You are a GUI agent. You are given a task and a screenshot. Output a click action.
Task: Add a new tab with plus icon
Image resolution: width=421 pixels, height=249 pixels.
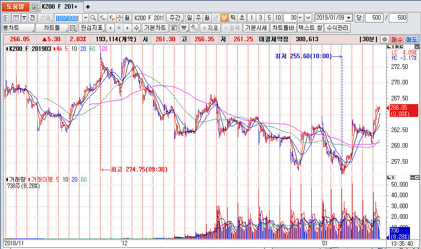pyautogui.click(x=88, y=7)
